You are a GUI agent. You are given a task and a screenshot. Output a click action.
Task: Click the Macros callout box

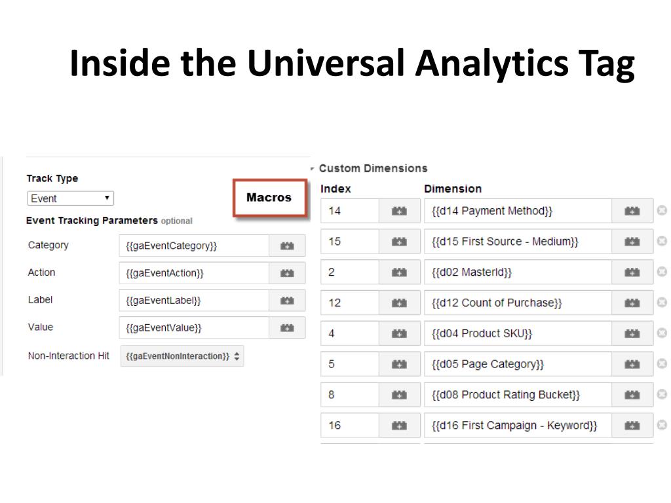click(269, 198)
